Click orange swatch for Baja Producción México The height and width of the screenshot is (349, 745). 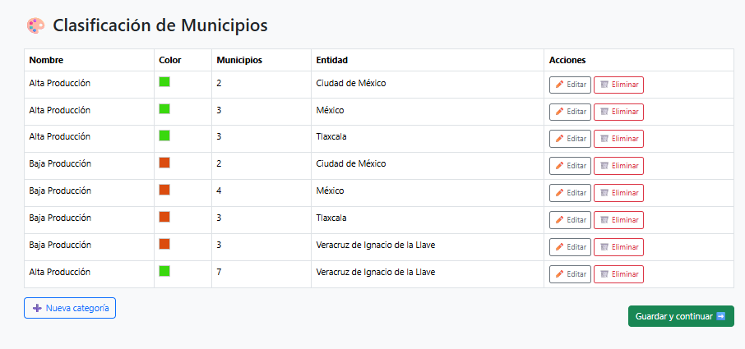click(x=164, y=190)
